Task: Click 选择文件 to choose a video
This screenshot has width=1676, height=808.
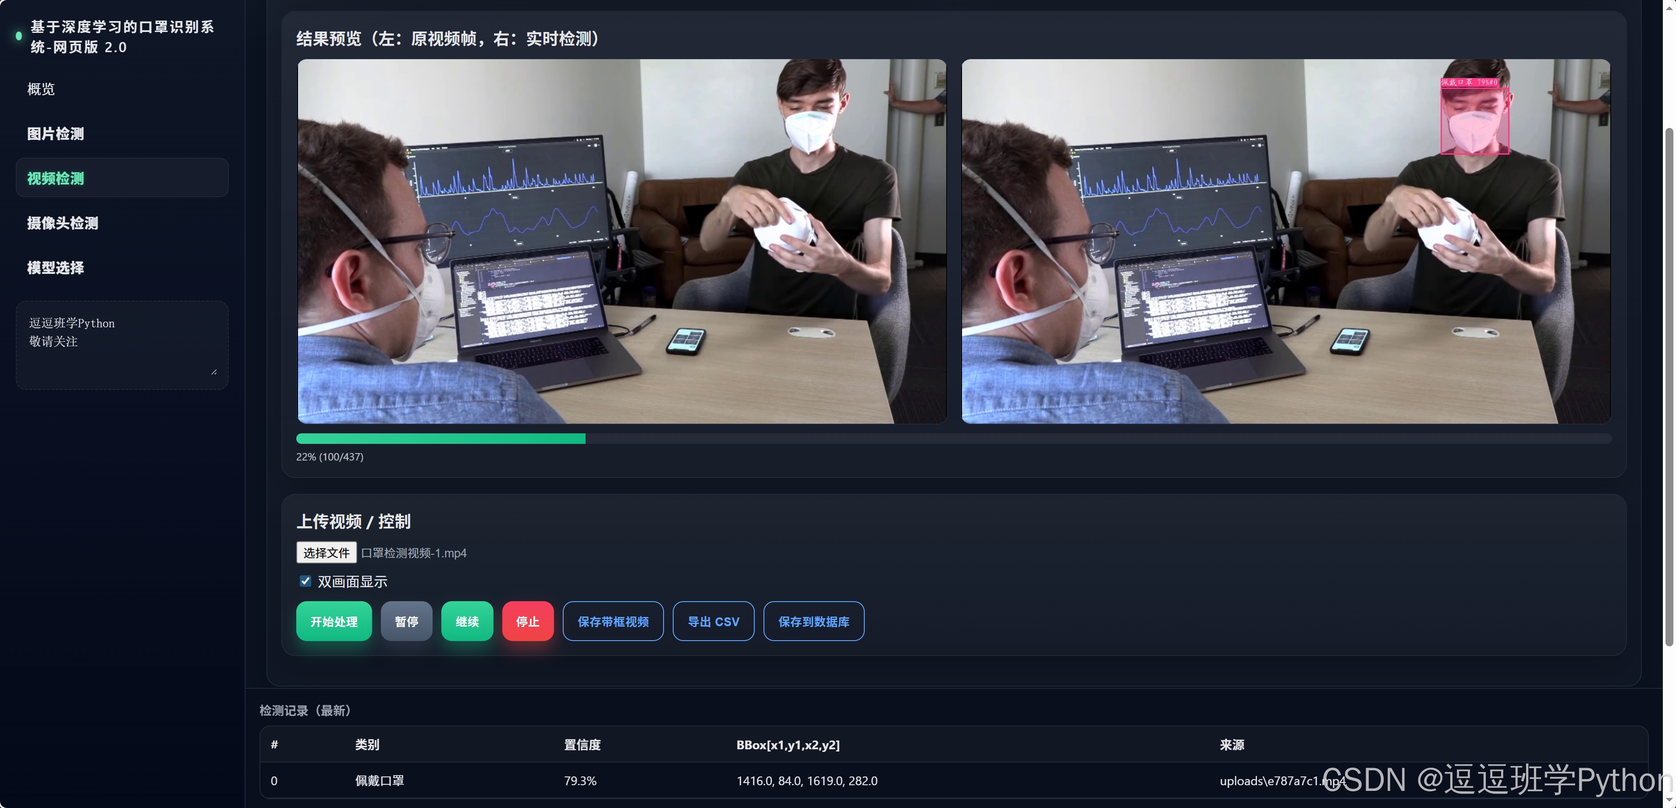Action: [x=326, y=553]
